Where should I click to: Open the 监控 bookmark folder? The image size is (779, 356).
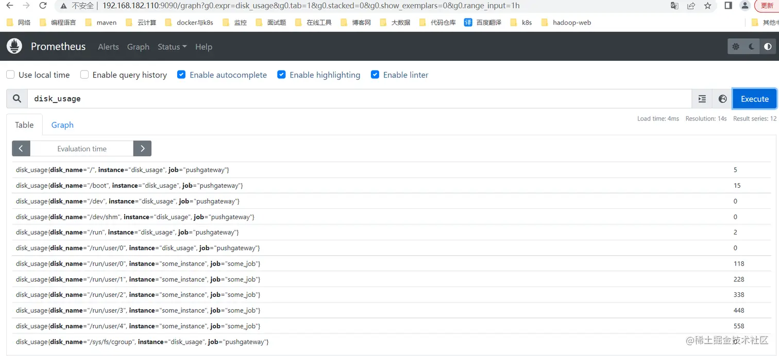(x=234, y=23)
